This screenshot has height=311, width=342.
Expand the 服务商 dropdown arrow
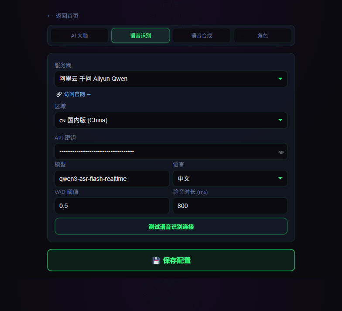pyautogui.click(x=280, y=79)
